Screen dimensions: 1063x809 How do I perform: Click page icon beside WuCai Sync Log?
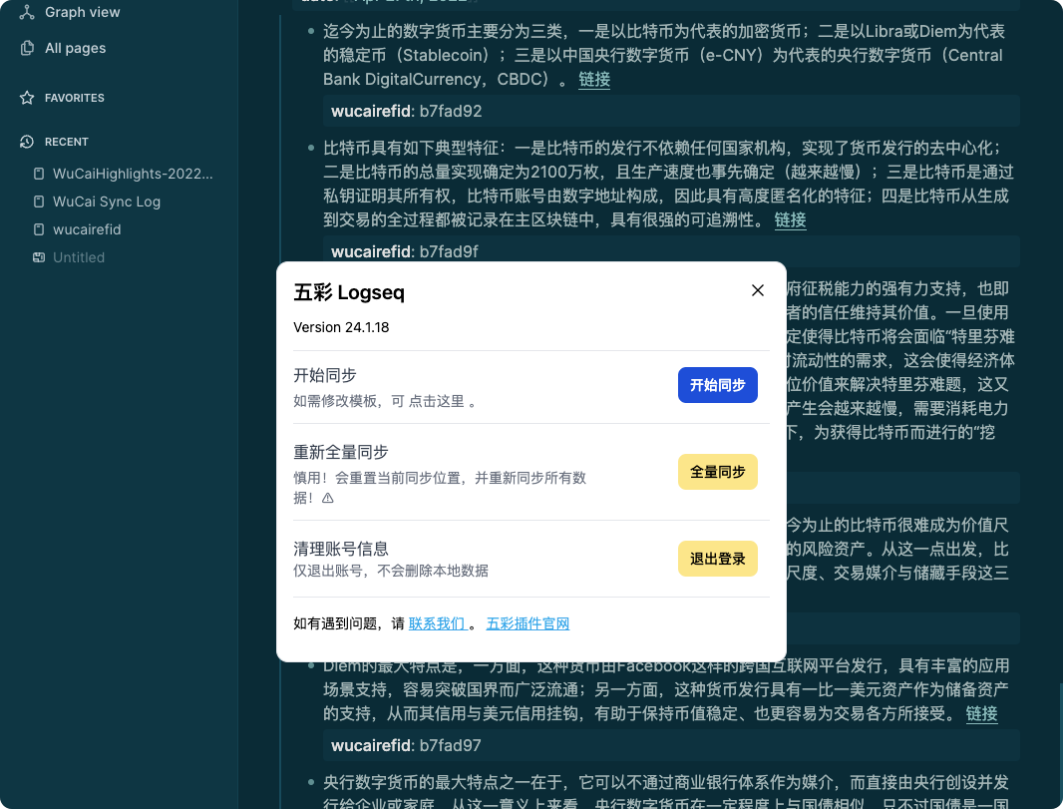pyautogui.click(x=39, y=202)
